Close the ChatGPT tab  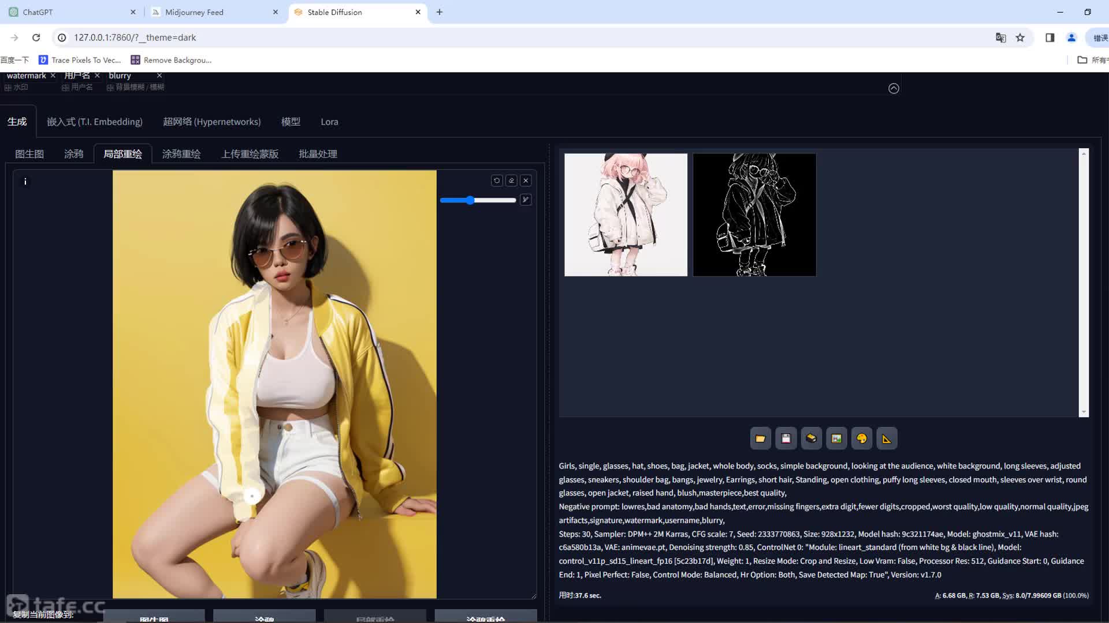tap(133, 12)
